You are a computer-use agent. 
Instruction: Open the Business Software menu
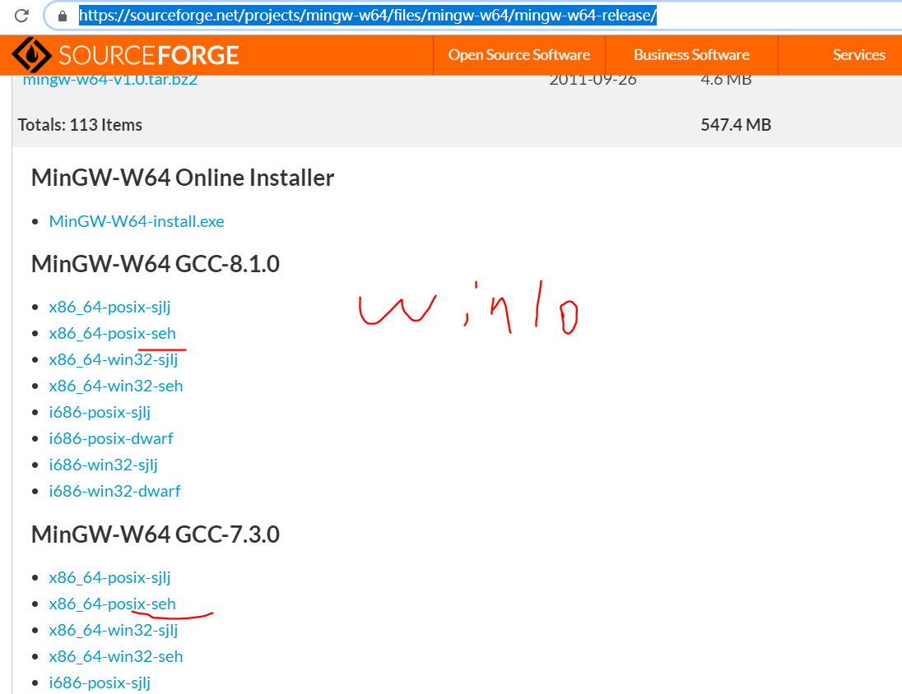(x=691, y=54)
